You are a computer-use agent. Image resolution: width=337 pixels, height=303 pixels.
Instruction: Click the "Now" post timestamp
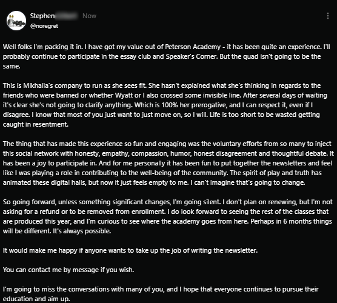point(90,16)
